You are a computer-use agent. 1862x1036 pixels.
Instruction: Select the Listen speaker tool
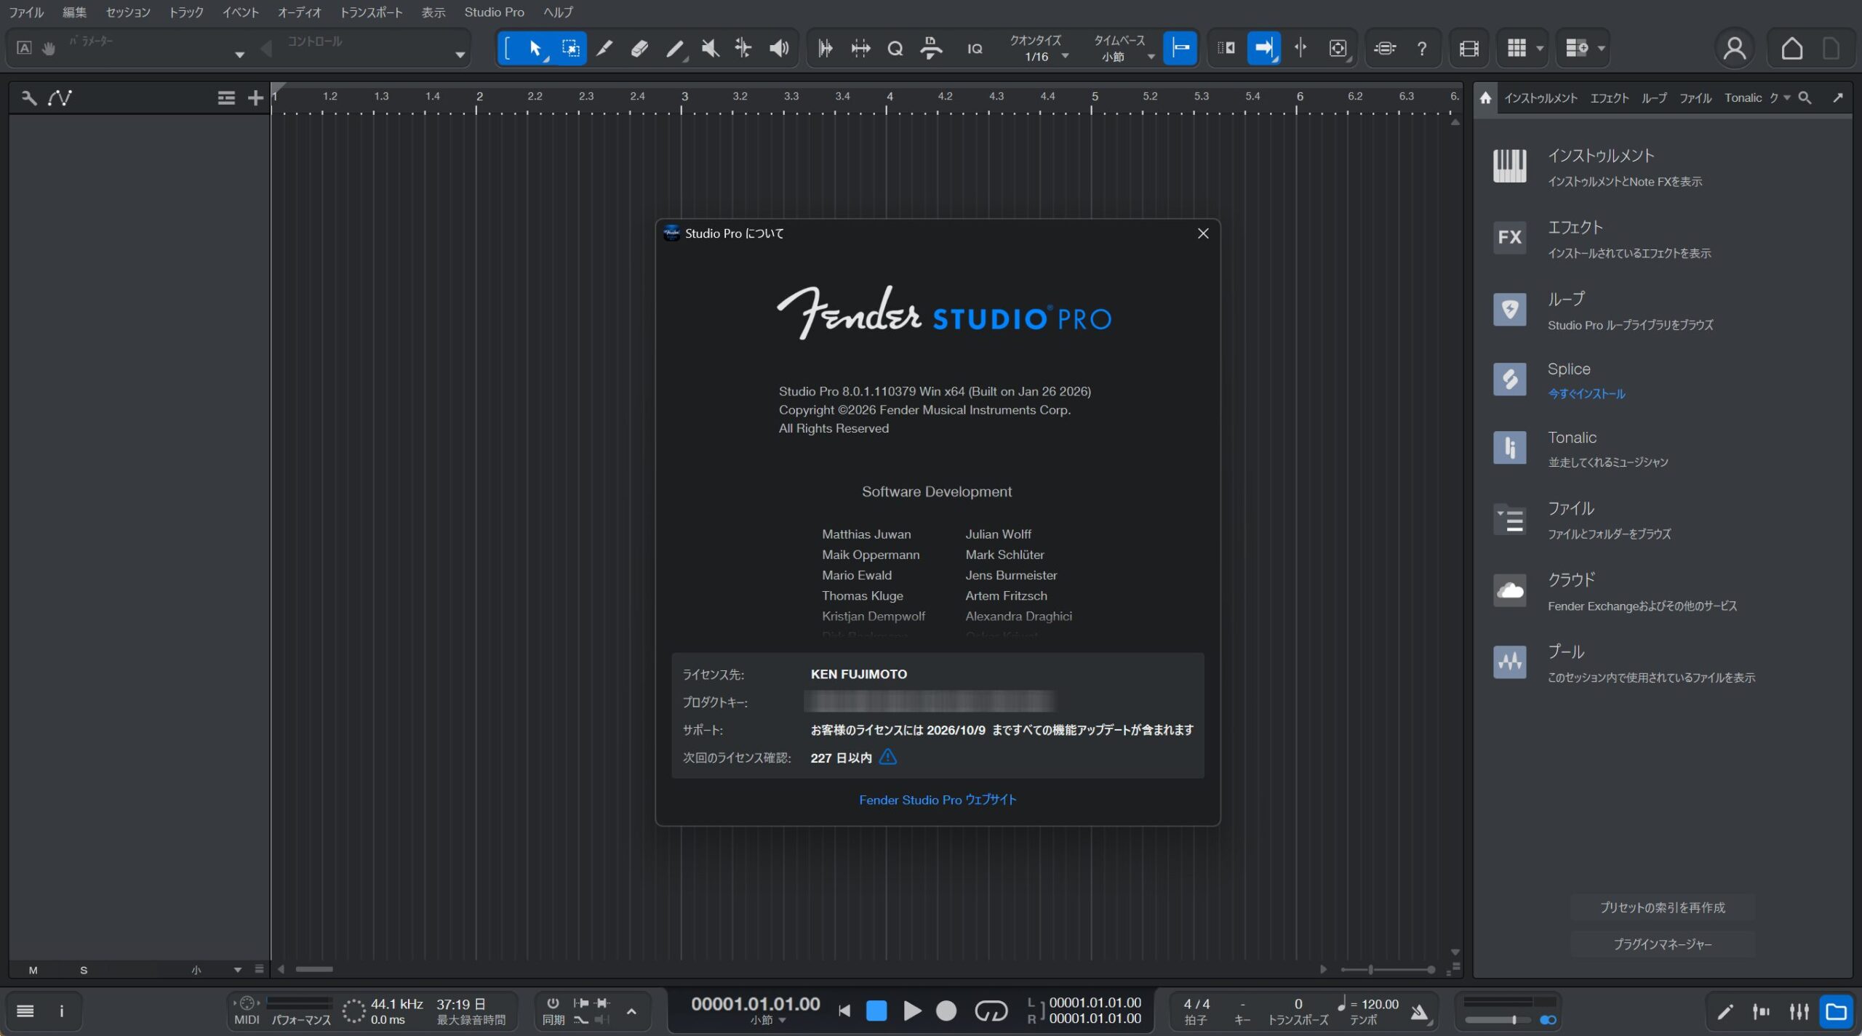coord(779,49)
